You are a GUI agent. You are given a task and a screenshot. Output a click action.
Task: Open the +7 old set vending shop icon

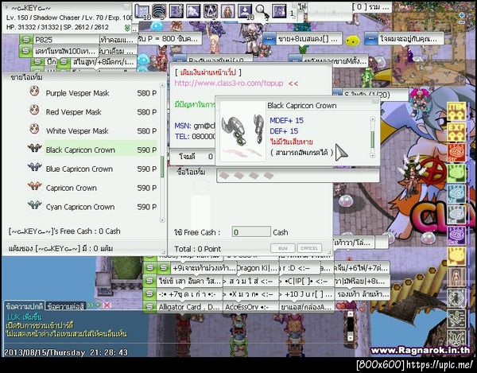149,294
